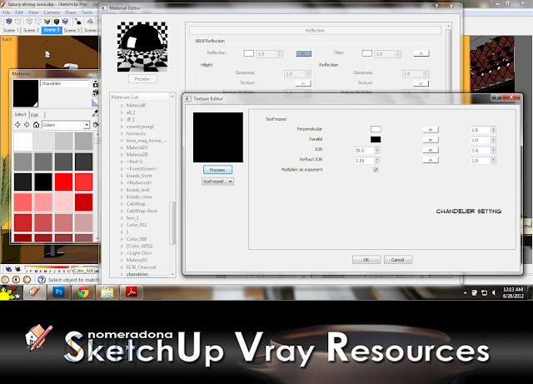This screenshot has width=533, height=384.
Task: Click the chandelier material name field
Action: pyautogui.click(x=65, y=83)
